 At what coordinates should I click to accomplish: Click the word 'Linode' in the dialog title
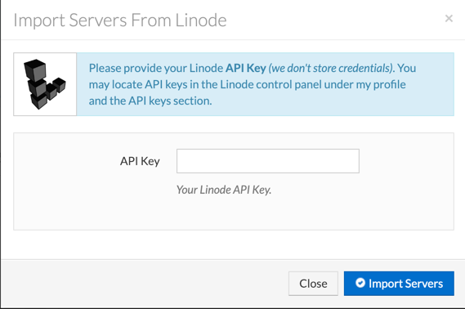click(201, 20)
